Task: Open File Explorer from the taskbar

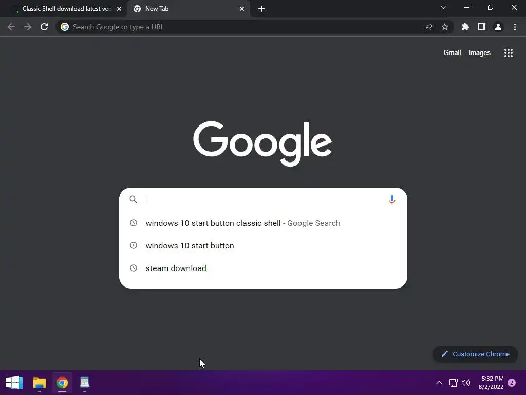Action: [39, 383]
